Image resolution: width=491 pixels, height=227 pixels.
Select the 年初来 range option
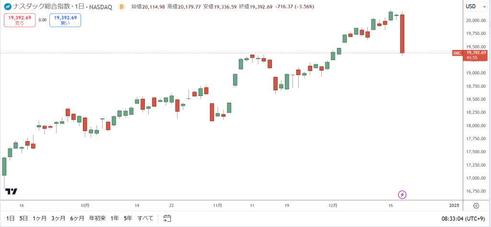(x=98, y=218)
